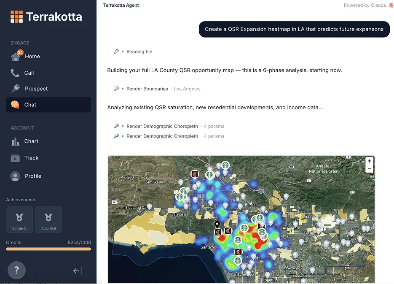Click the Credits progress bar
The image size is (394, 284).
(x=48, y=249)
